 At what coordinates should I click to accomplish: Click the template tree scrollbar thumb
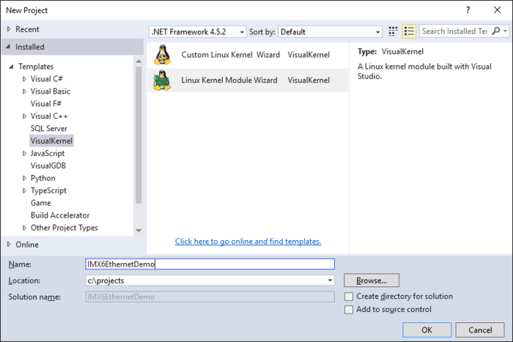pyautogui.click(x=139, y=135)
